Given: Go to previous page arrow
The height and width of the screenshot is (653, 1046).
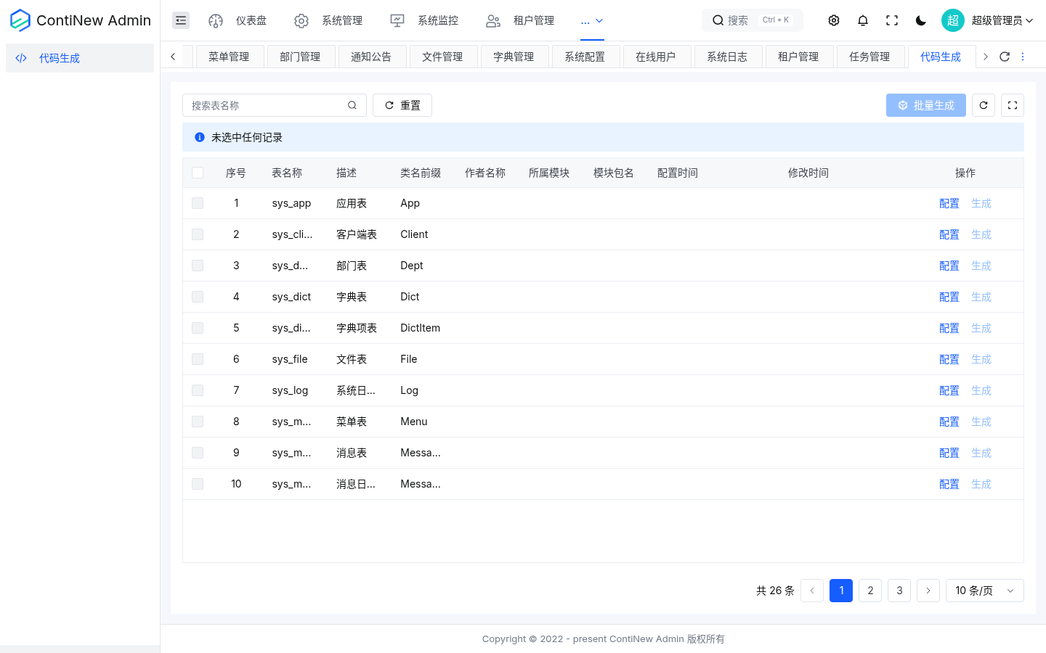Looking at the screenshot, I should click(812, 591).
